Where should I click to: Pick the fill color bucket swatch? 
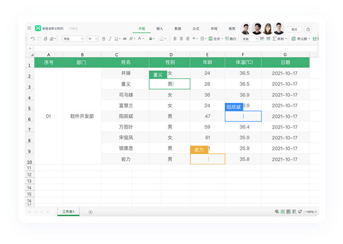(x=151, y=39)
